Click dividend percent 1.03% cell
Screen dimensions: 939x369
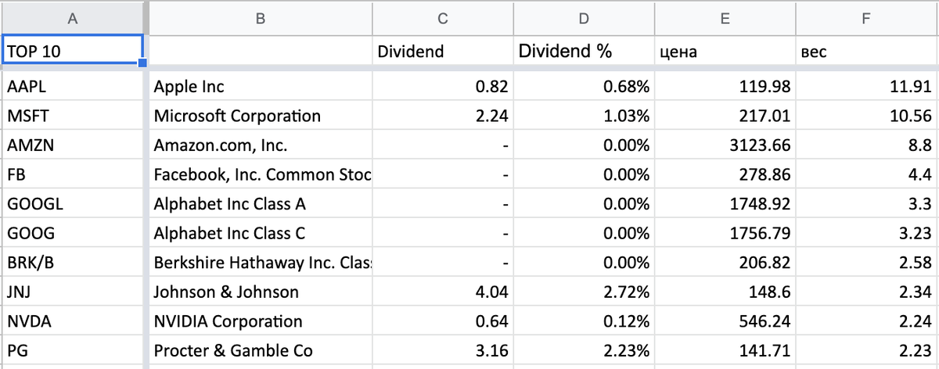[x=584, y=116]
